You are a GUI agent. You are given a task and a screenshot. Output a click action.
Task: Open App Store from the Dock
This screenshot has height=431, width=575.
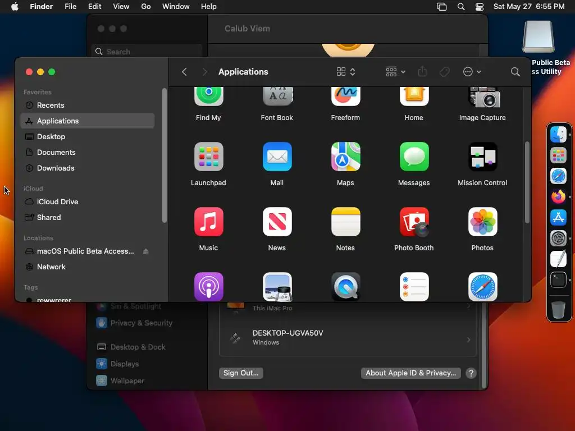(558, 217)
